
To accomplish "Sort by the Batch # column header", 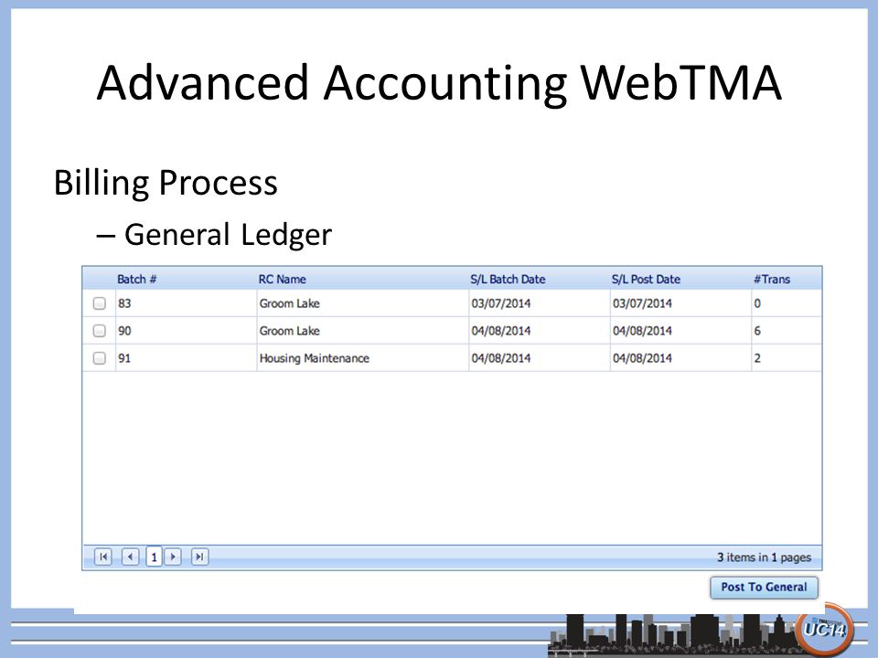I will click(136, 280).
